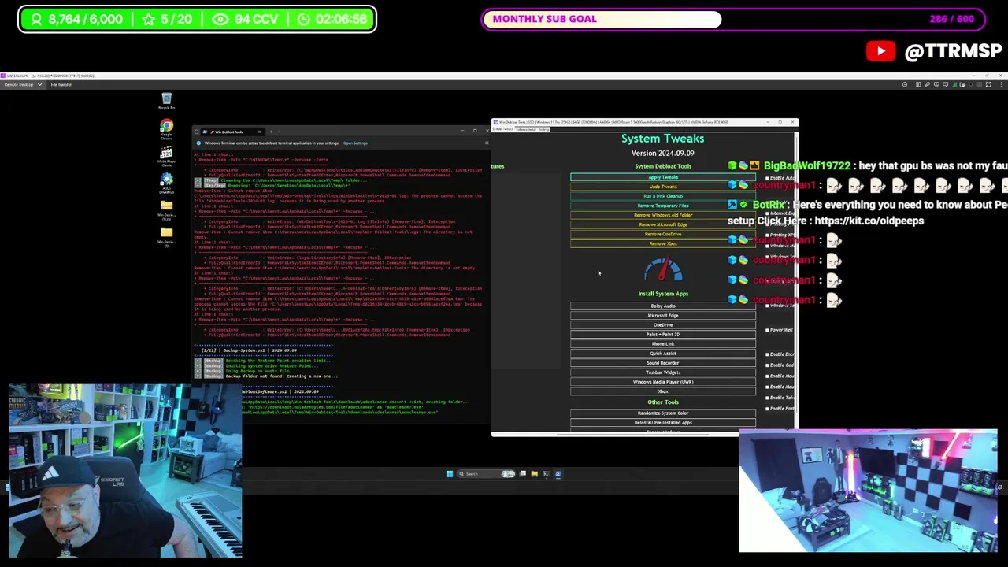Expand the Terminal new-tab dropdown arrow
Screen dimensions: 1008x567
(x=279, y=132)
